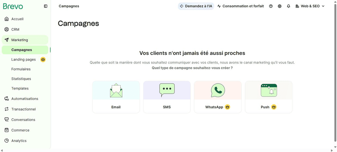Collapse the sidebar with the panel icon

46,6
